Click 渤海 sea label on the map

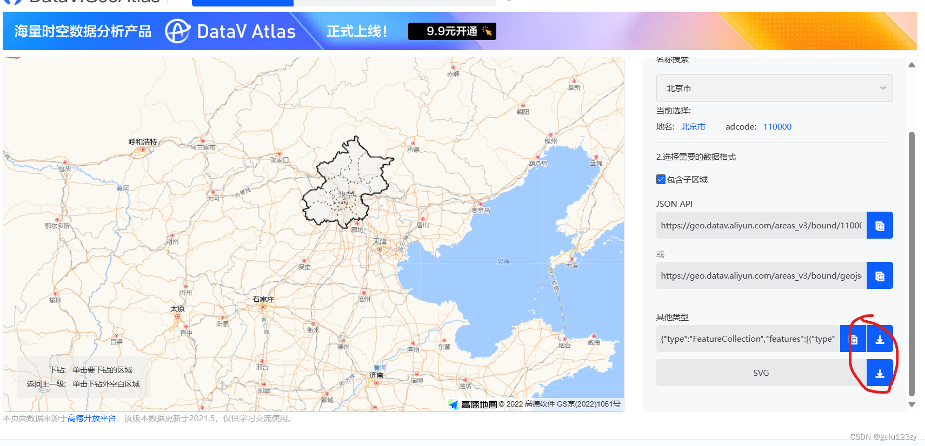click(x=503, y=261)
